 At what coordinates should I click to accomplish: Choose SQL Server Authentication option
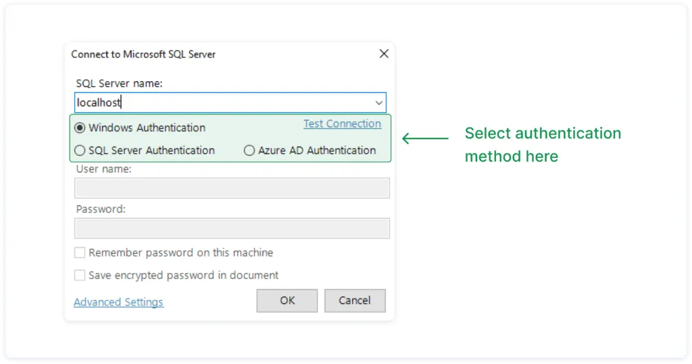[x=80, y=151]
